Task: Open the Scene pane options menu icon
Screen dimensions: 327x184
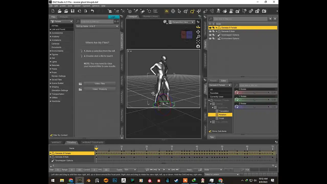Action: coord(205,17)
